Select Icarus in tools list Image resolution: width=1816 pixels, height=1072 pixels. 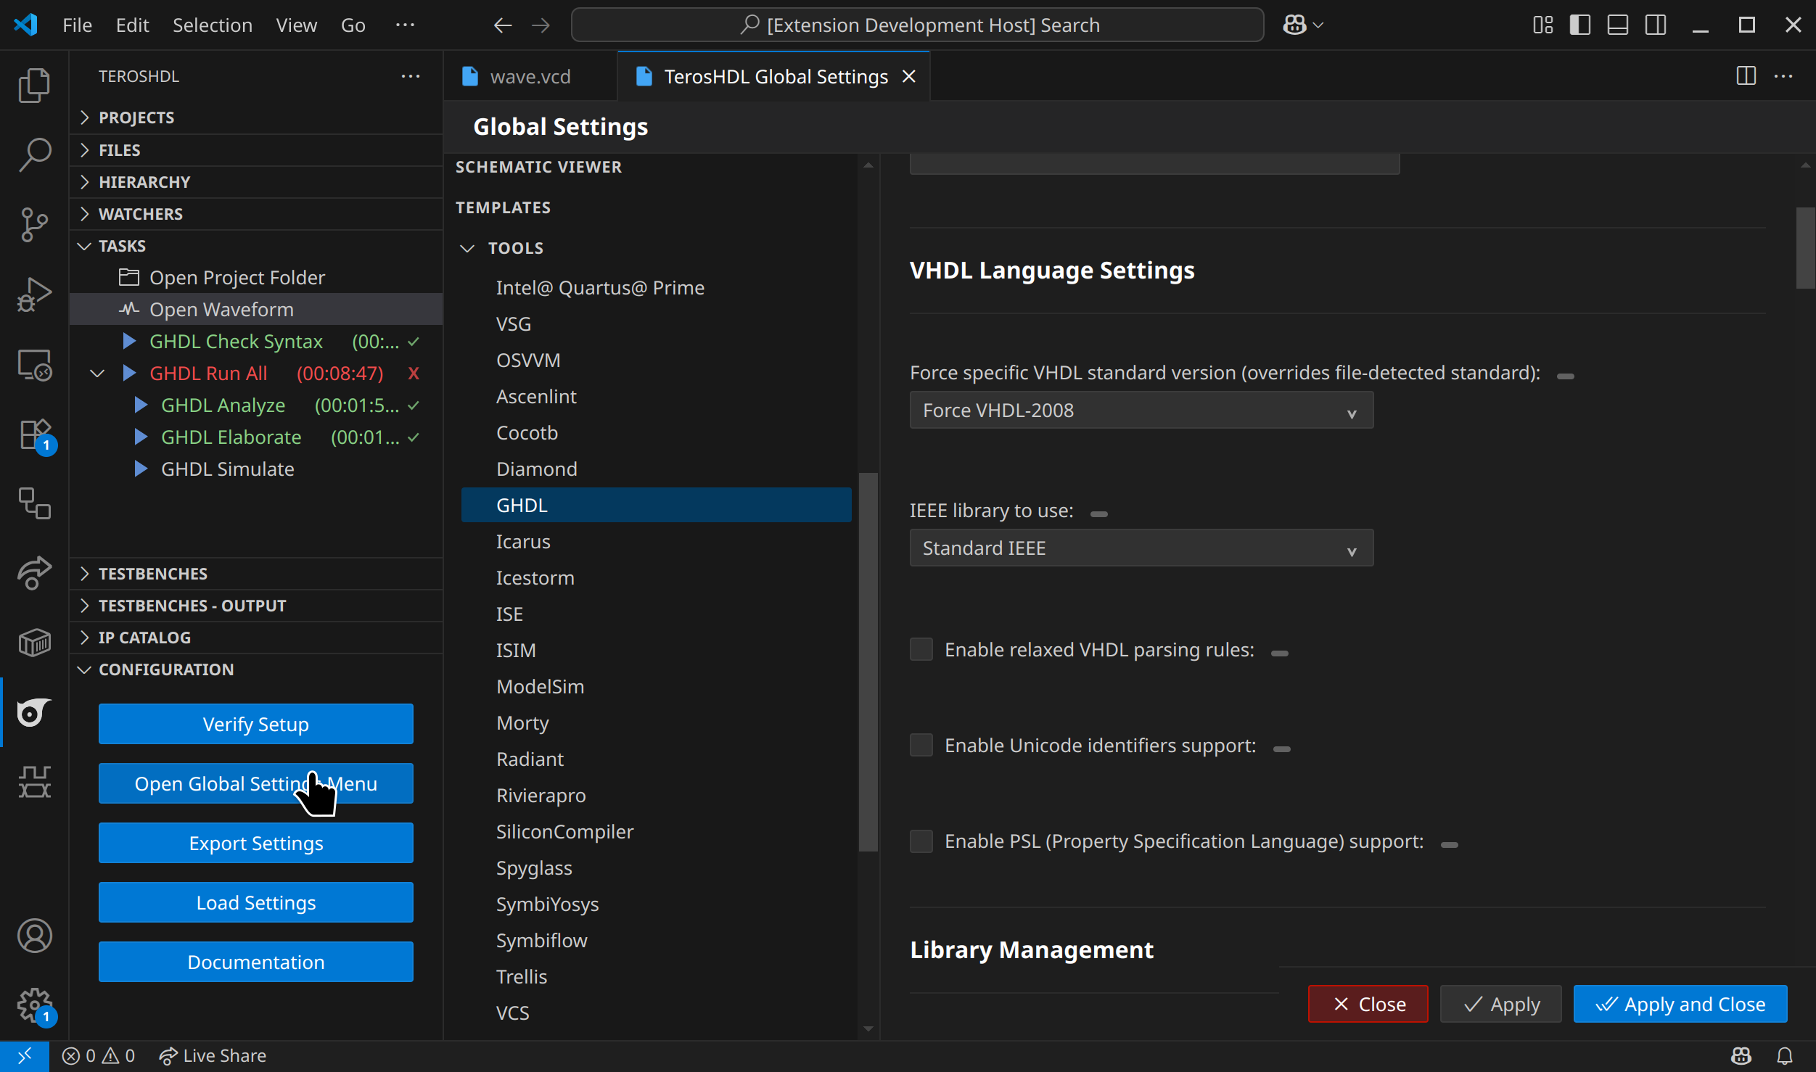pyautogui.click(x=657, y=541)
